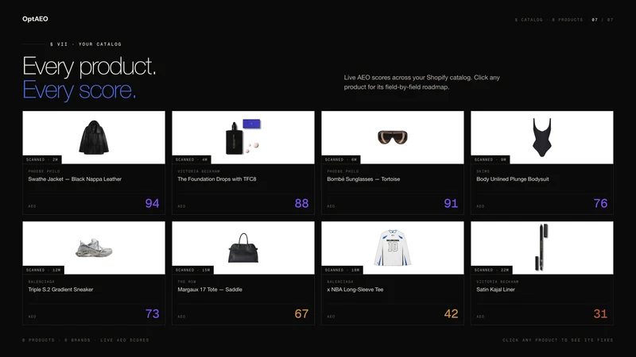Screen dimensions: 636x357
Task: Open the plunge bodysuit product image
Action: tap(542, 137)
